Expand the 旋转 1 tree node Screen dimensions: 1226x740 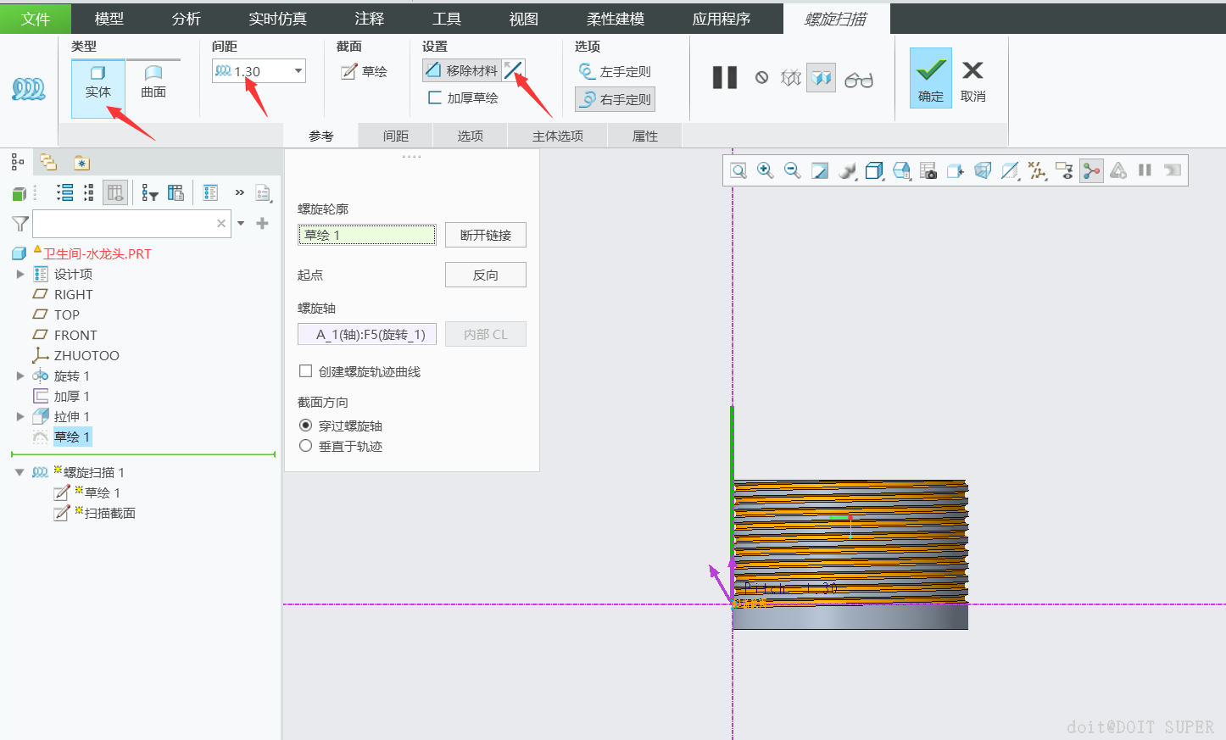(20, 376)
